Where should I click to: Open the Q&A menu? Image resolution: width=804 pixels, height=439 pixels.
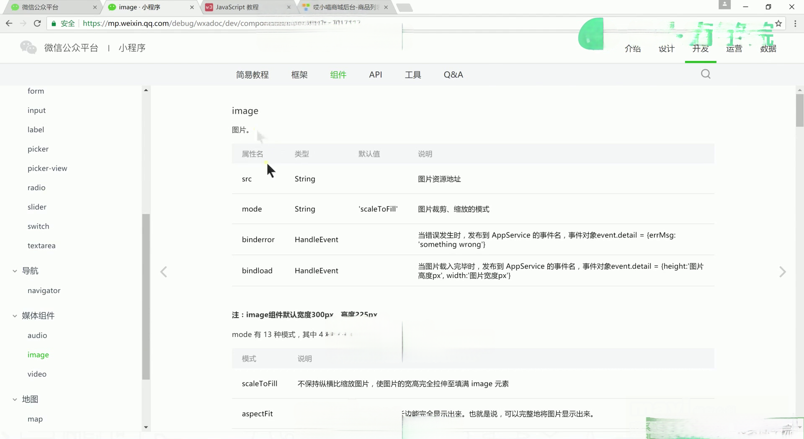tap(453, 74)
